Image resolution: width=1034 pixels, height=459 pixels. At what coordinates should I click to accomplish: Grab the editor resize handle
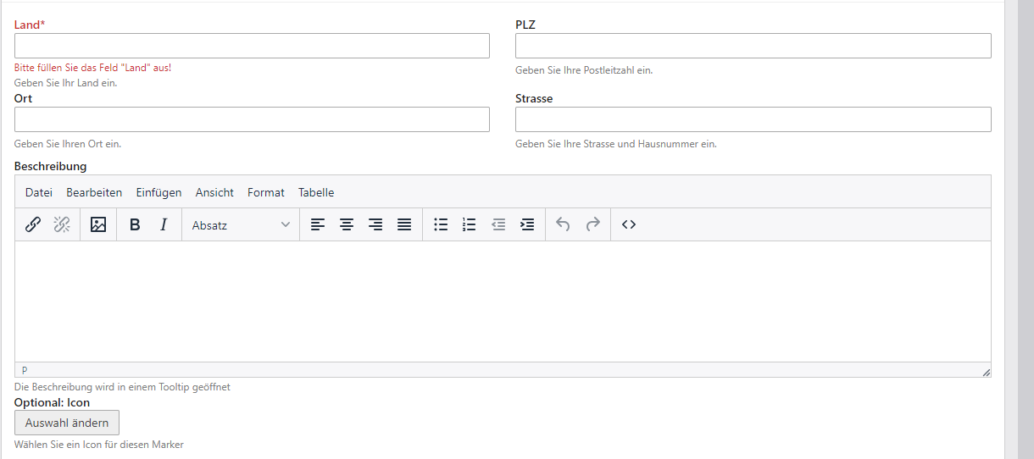[x=986, y=372]
